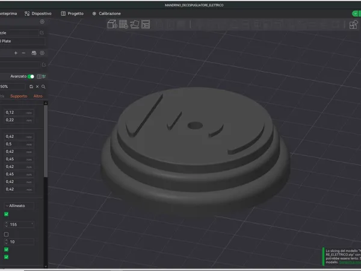Screen dimensions: 361x271
Task: Click the Add object cube icon
Action: 112,24
